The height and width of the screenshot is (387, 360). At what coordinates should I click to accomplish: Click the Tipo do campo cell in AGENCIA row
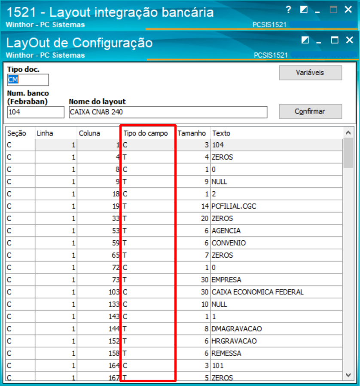tap(148, 231)
